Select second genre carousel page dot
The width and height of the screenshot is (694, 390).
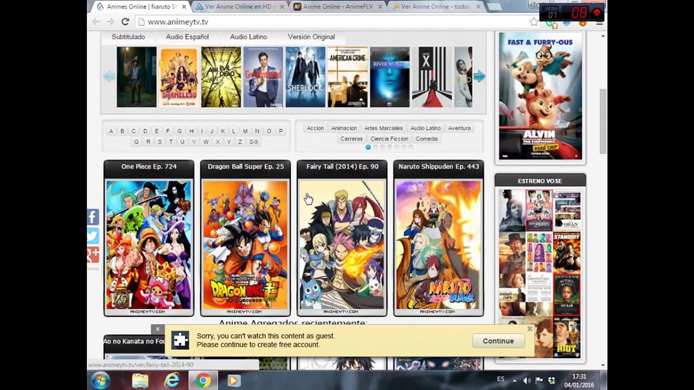tap(375, 147)
